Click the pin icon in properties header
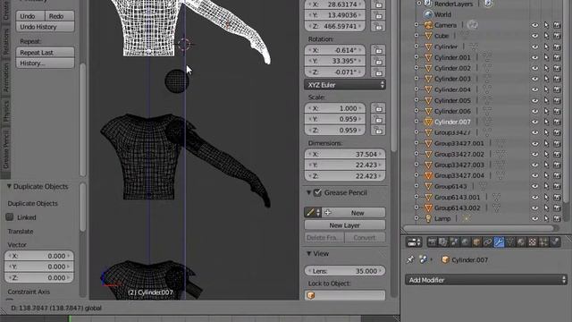This screenshot has width=572, height=322. pos(410,259)
